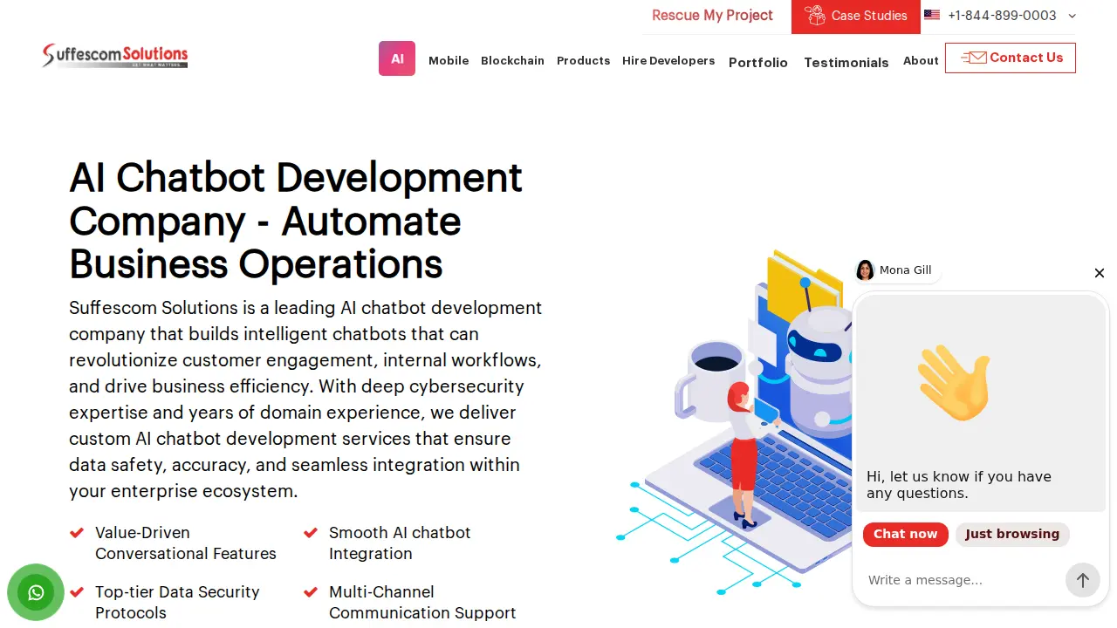The image size is (1117, 628).
Task: Open WhatsApp chat bubble icon
Action: (36, 593)
